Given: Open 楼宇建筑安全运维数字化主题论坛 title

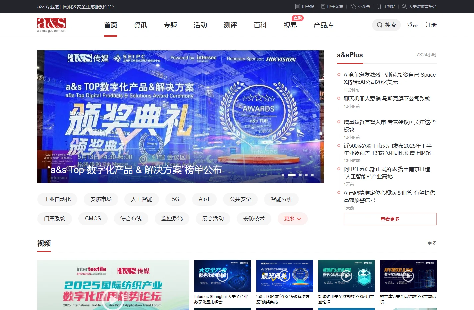Looking at the screenshot, I should pyautogui.click(x=408, y=299).
